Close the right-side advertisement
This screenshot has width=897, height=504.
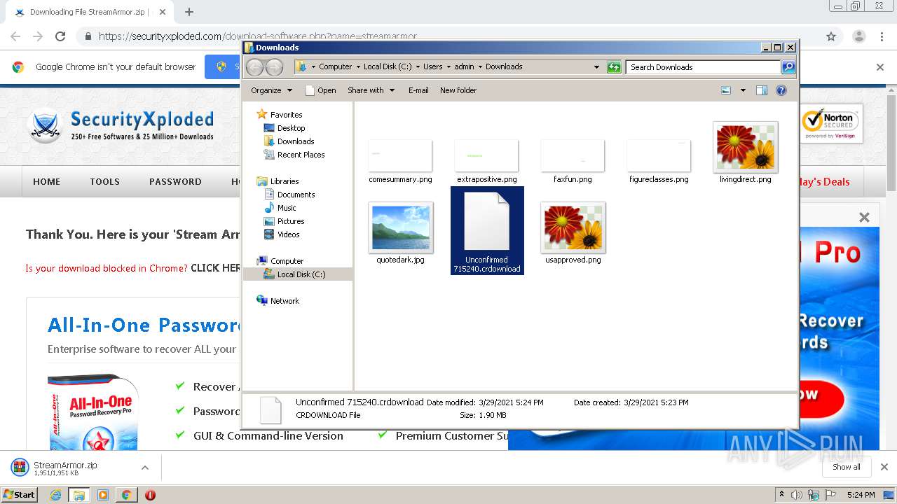864,218
